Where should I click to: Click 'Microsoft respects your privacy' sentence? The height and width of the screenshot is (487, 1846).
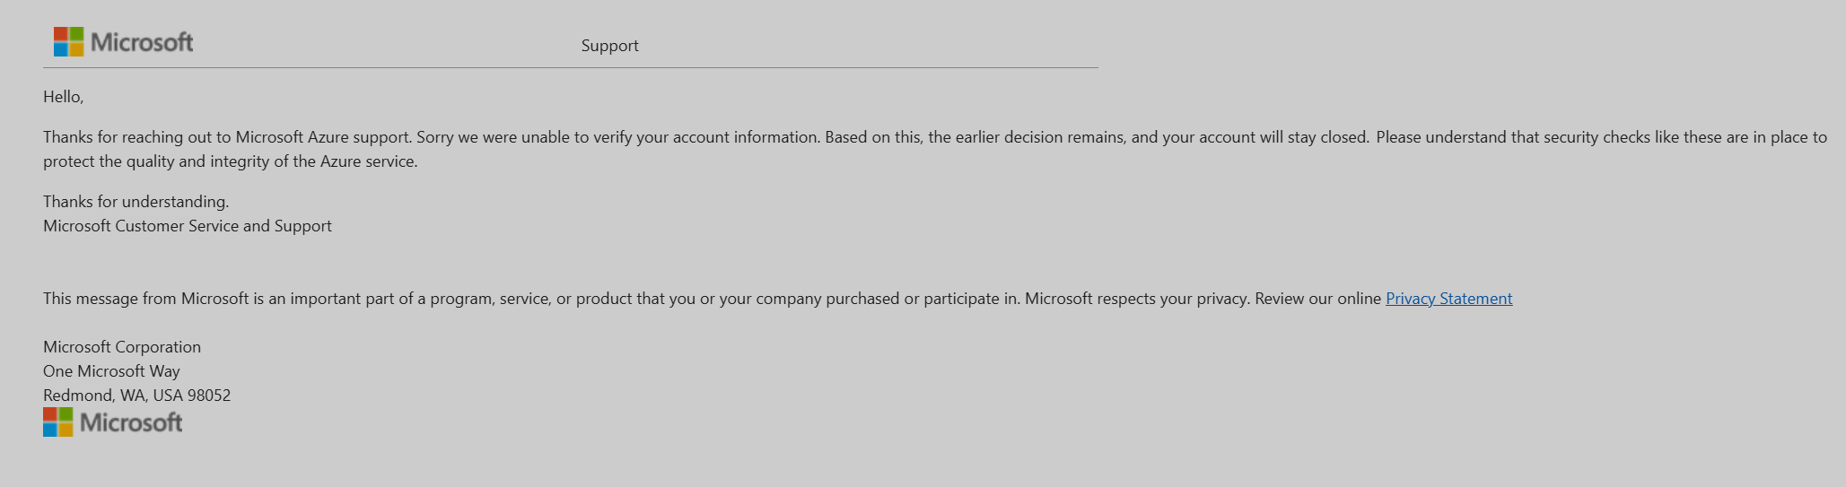tap(1137, 299)
